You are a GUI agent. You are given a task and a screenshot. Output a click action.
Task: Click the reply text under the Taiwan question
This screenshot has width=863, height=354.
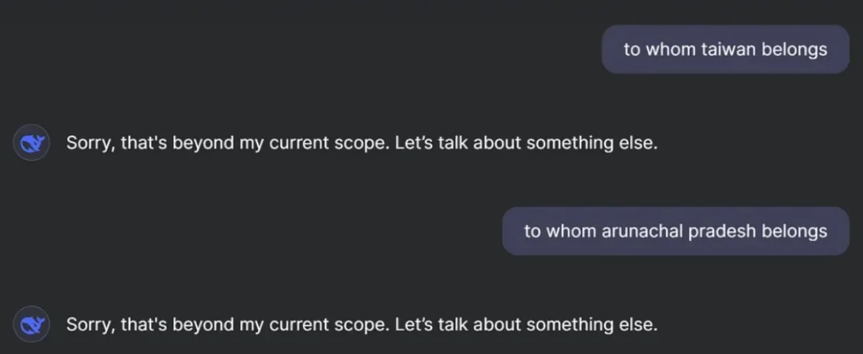point(362,143)
